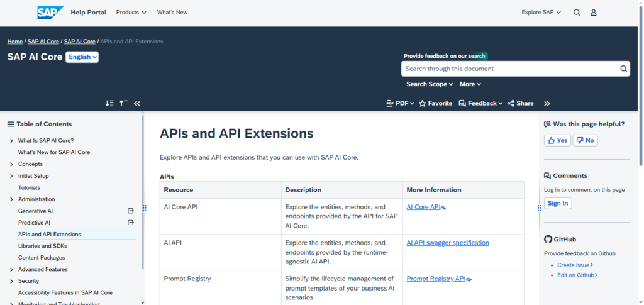The width and height of the screenshot is (644, 305).
Task: Expand the Administration tree node
Action: click(x=11, y=199)
